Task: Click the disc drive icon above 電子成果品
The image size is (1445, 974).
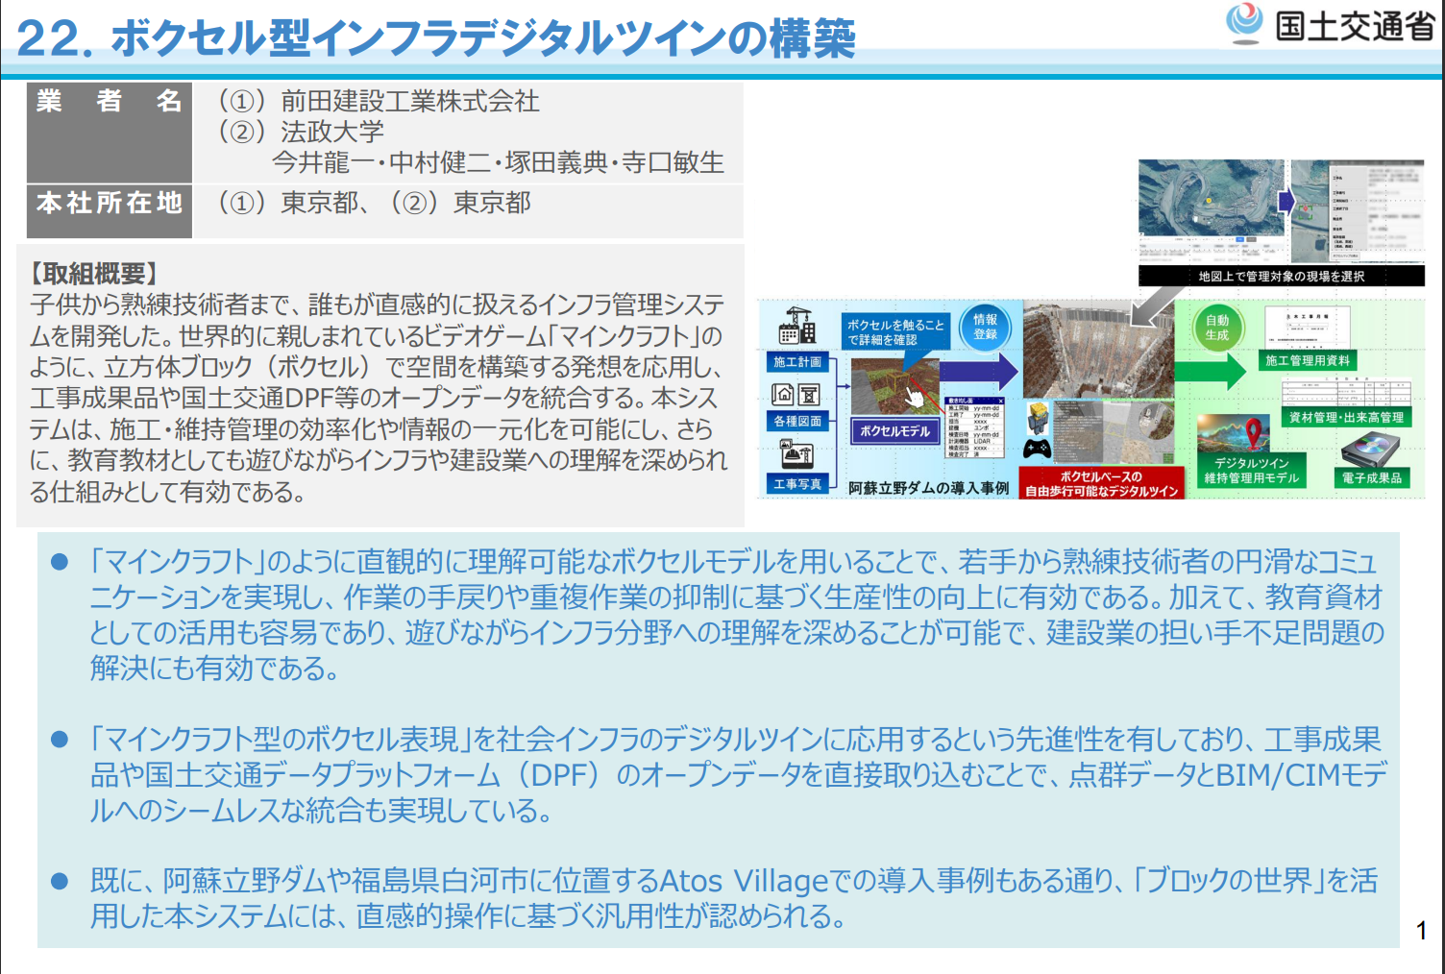Action: (1371, 450)
